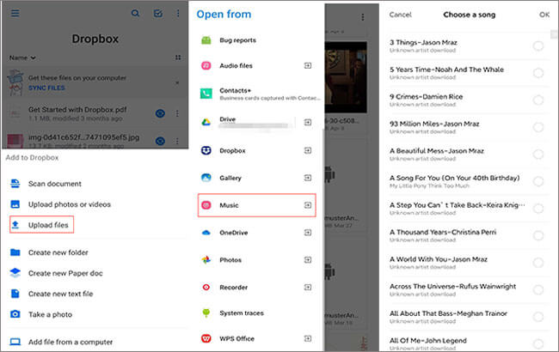Open the overflow menu behind the Open from panel
The height and width of the screenshot is (352, 559).
tap(363, 17)
